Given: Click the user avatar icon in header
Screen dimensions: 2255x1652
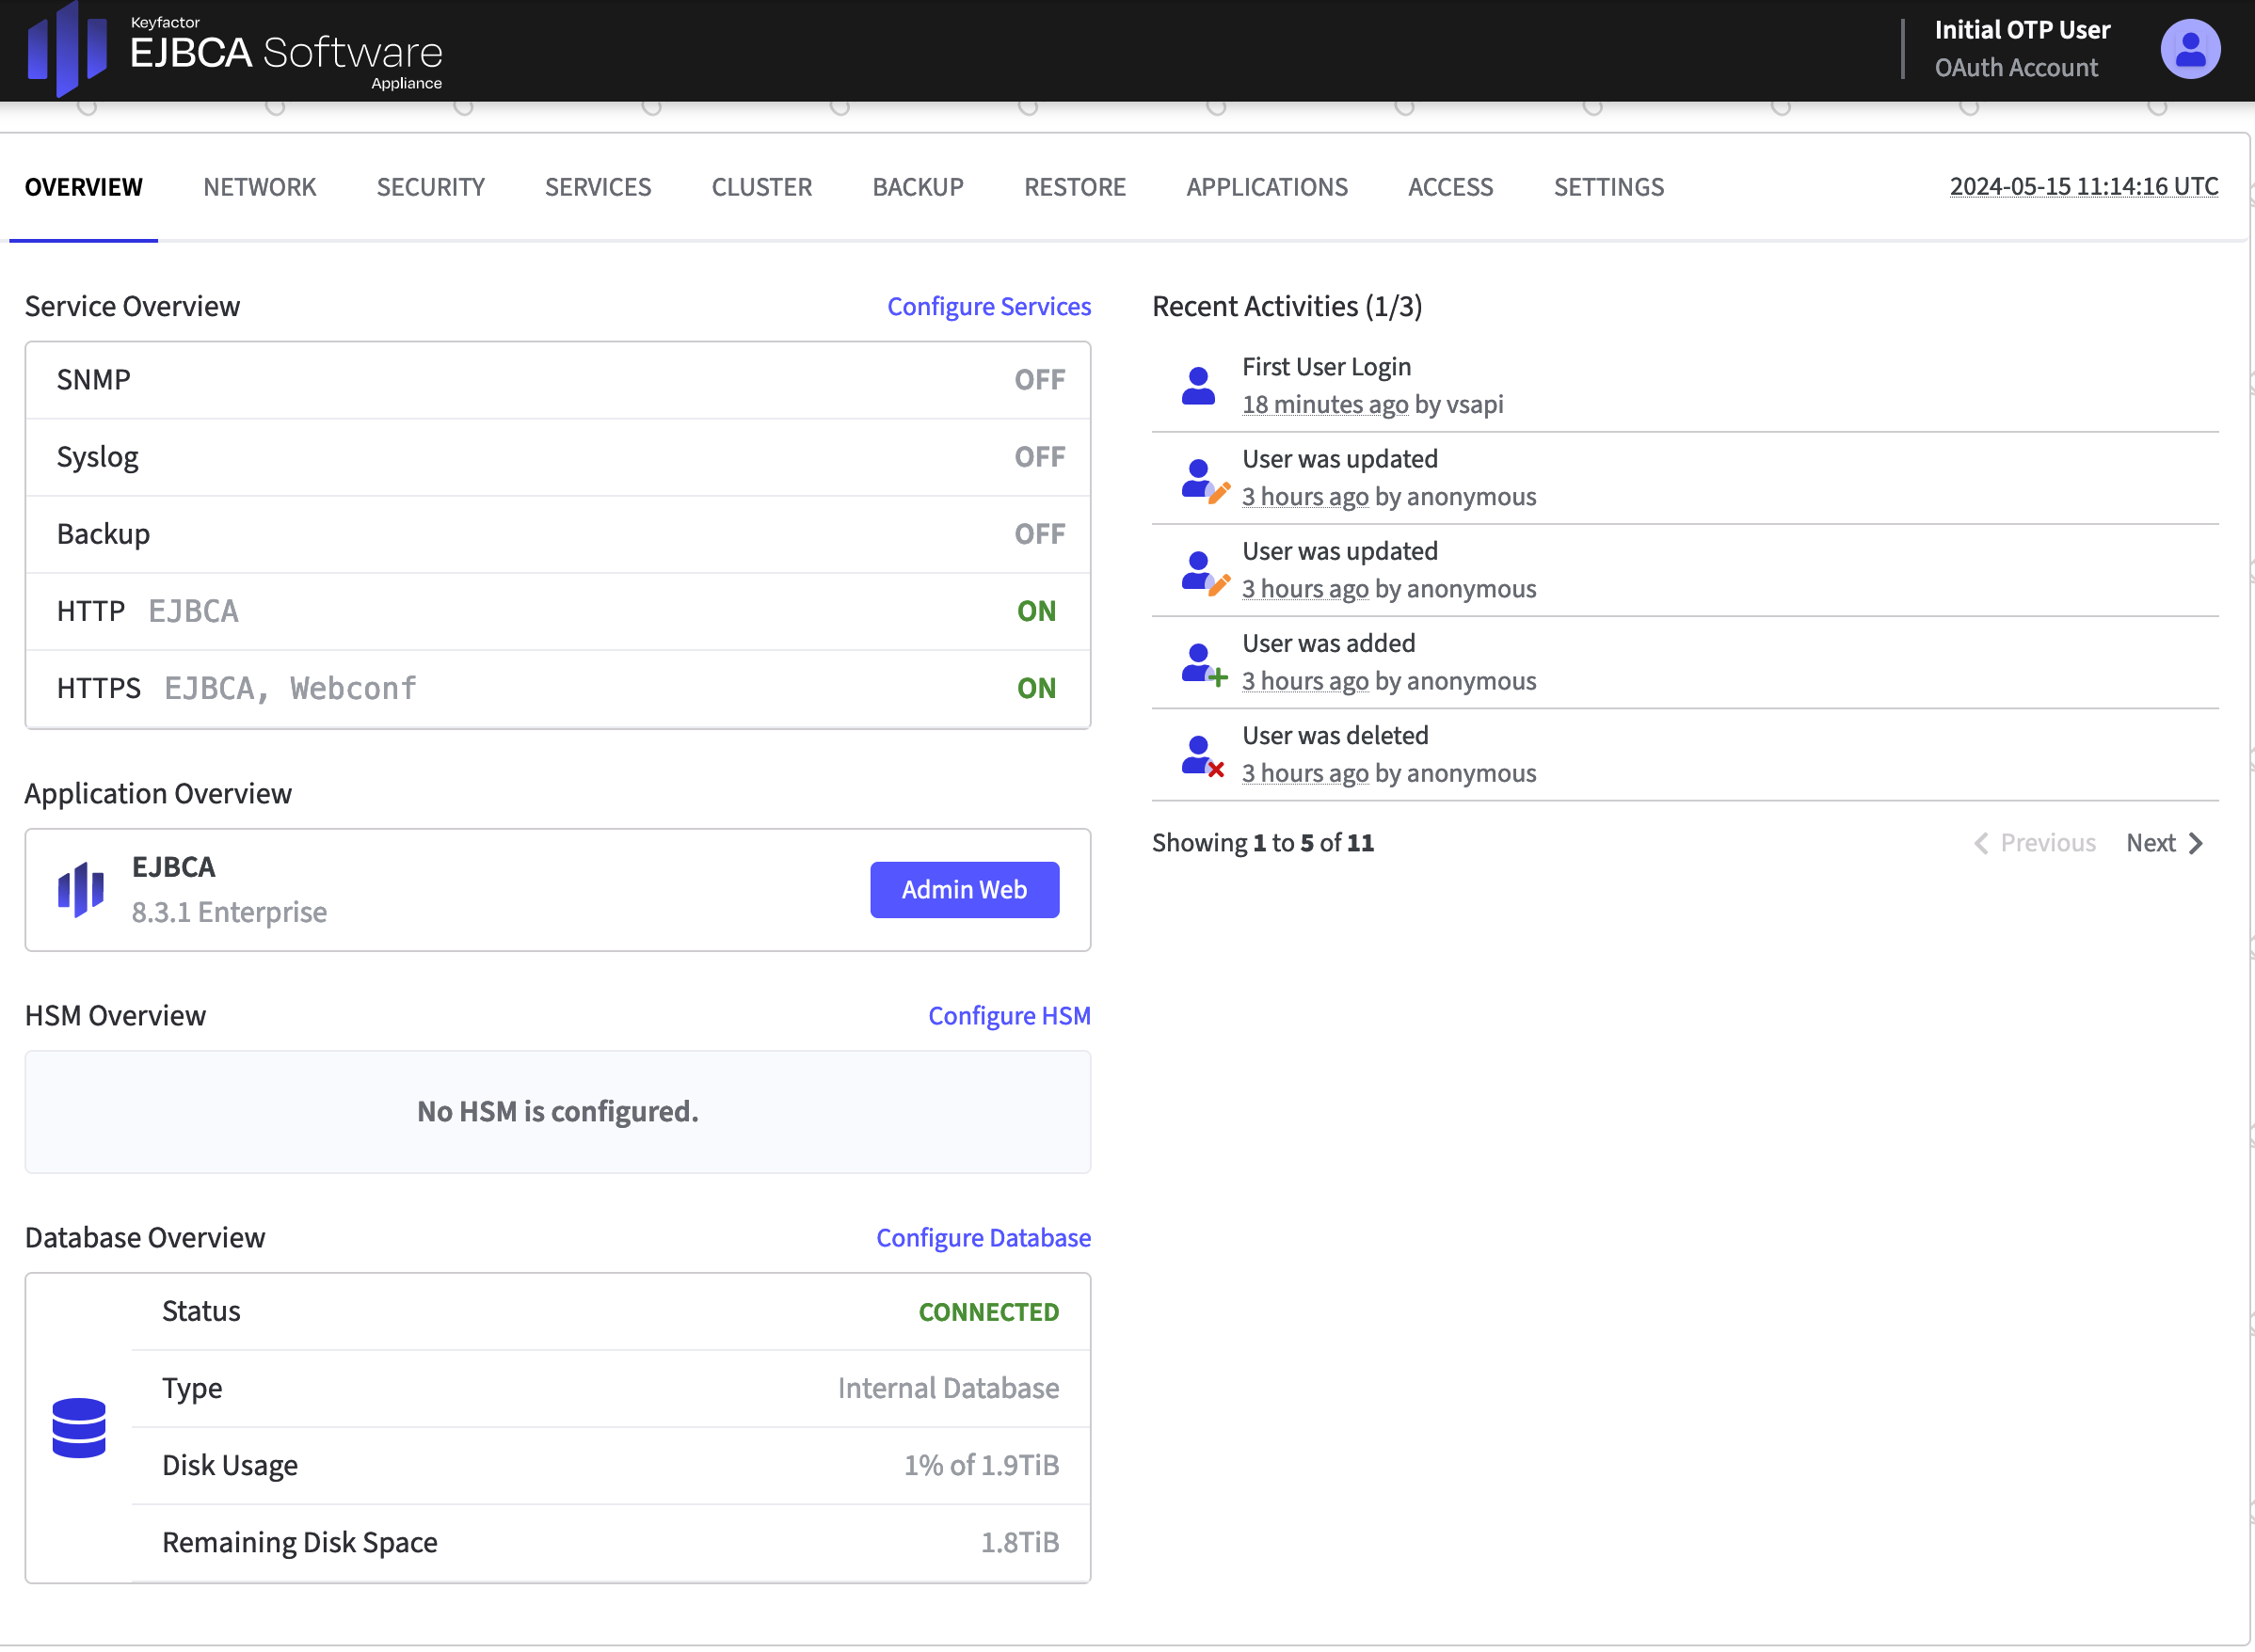Looking at the screenshot, I should coord(2189,50).
